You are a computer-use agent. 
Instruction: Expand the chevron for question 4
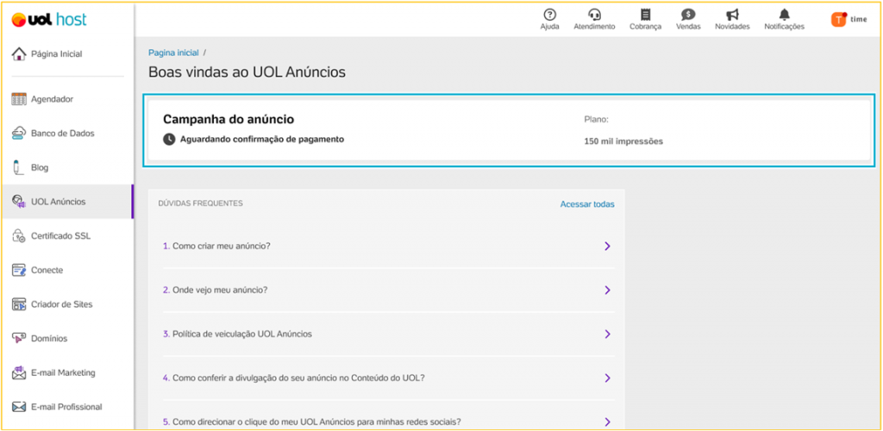pos(607,378)
